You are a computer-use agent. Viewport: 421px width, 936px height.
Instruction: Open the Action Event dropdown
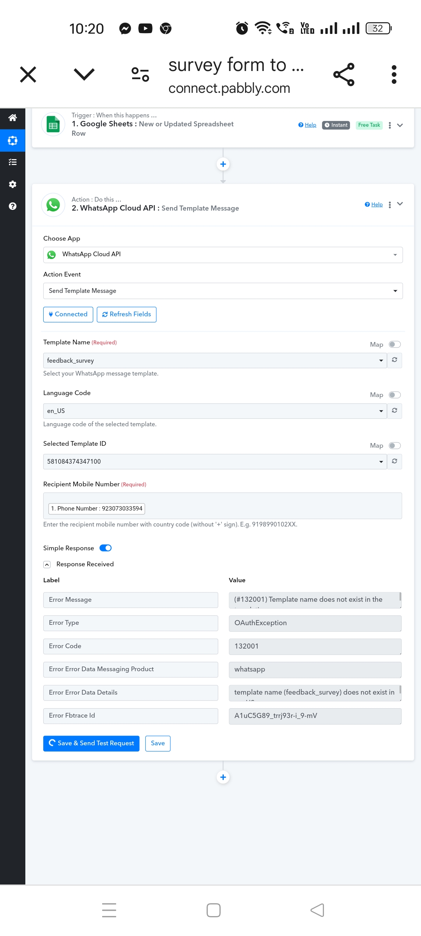coord(223,291)
